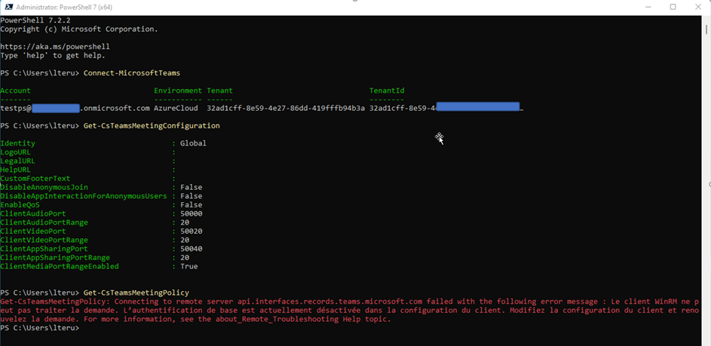Click the TenantId column header
711x346 pixels.
tap(387, 90)
